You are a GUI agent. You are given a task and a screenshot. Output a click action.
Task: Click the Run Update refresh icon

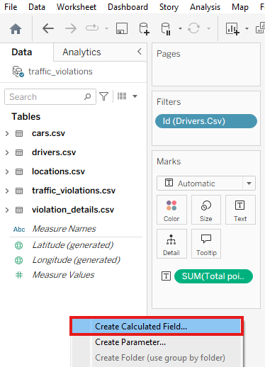coord(193,28)
